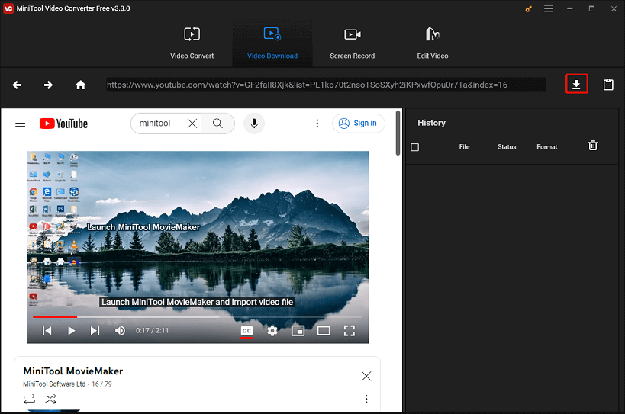Switch to the Video Convert tab
The image size is (625, 414).
click(x=192, y=43)
